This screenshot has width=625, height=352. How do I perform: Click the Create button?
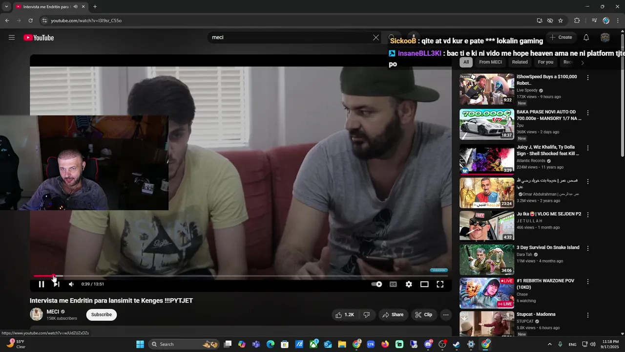click(561, 37)
